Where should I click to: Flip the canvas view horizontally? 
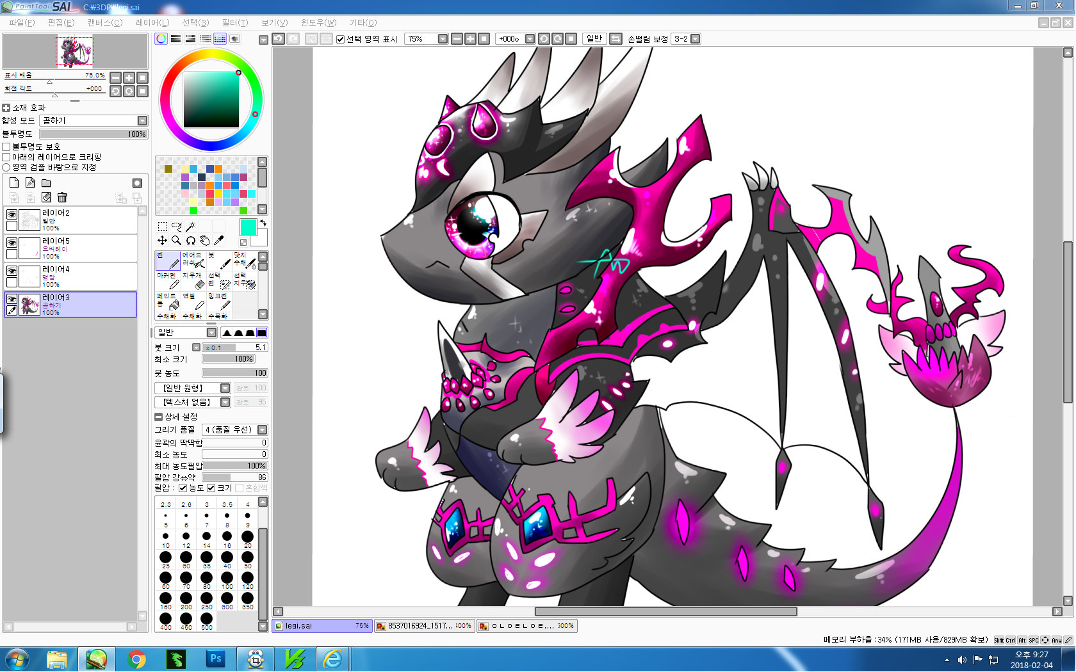pyautogui.click(x=615, y=39)
